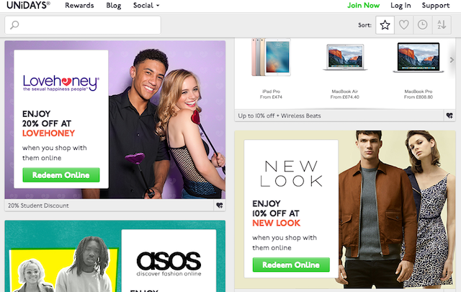Click the UNiDAYS logo
Screen dimensions: 461x292
(x=28, y=5)
